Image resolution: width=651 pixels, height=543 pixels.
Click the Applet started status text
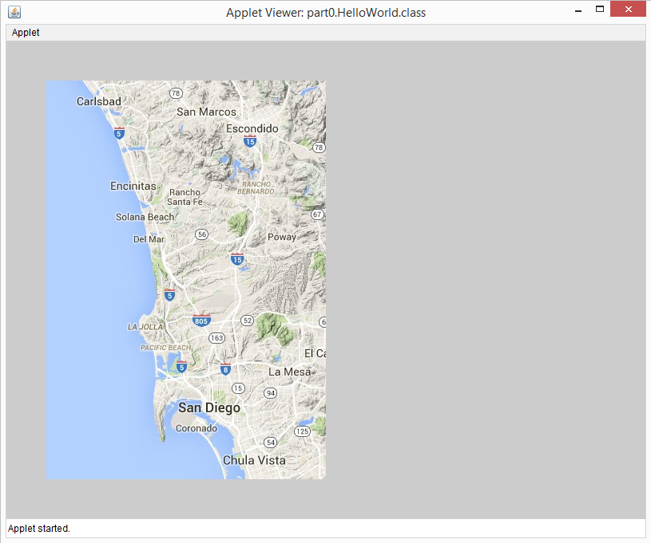pyautogui.click(x=39, y=529)
